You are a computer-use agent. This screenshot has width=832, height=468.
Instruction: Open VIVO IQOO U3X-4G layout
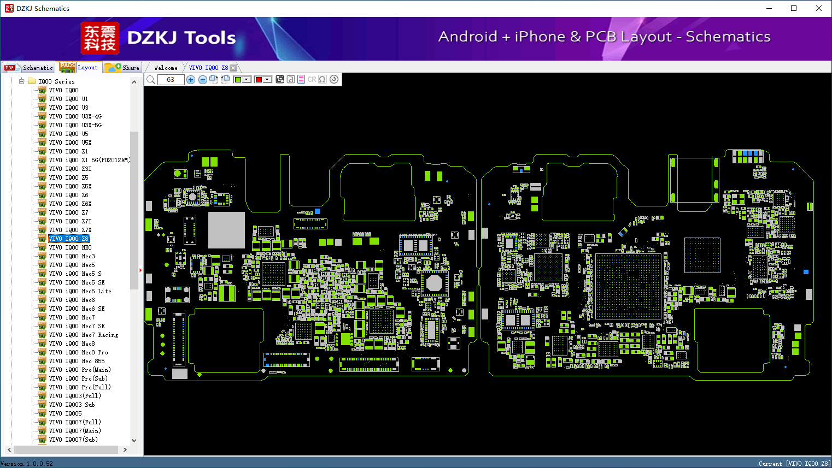pos(75,116)
